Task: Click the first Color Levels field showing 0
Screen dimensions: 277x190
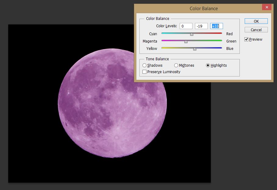Action: (186, 26)
